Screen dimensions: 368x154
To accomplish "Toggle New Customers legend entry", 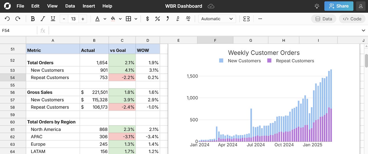I will 240,61.
